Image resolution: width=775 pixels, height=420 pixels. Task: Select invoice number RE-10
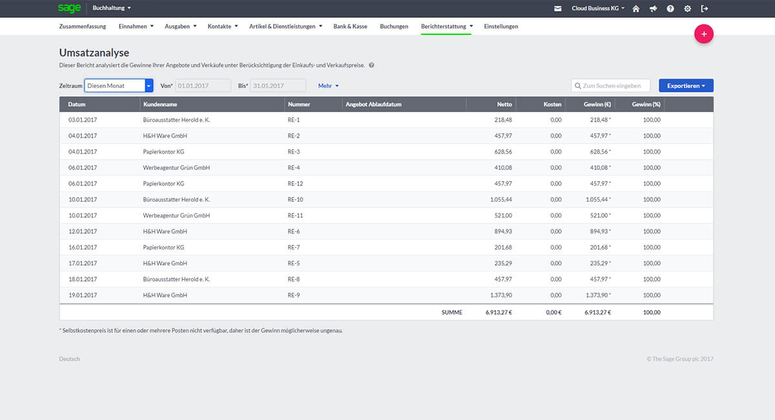pyautogui.click(x=295, y=200)
